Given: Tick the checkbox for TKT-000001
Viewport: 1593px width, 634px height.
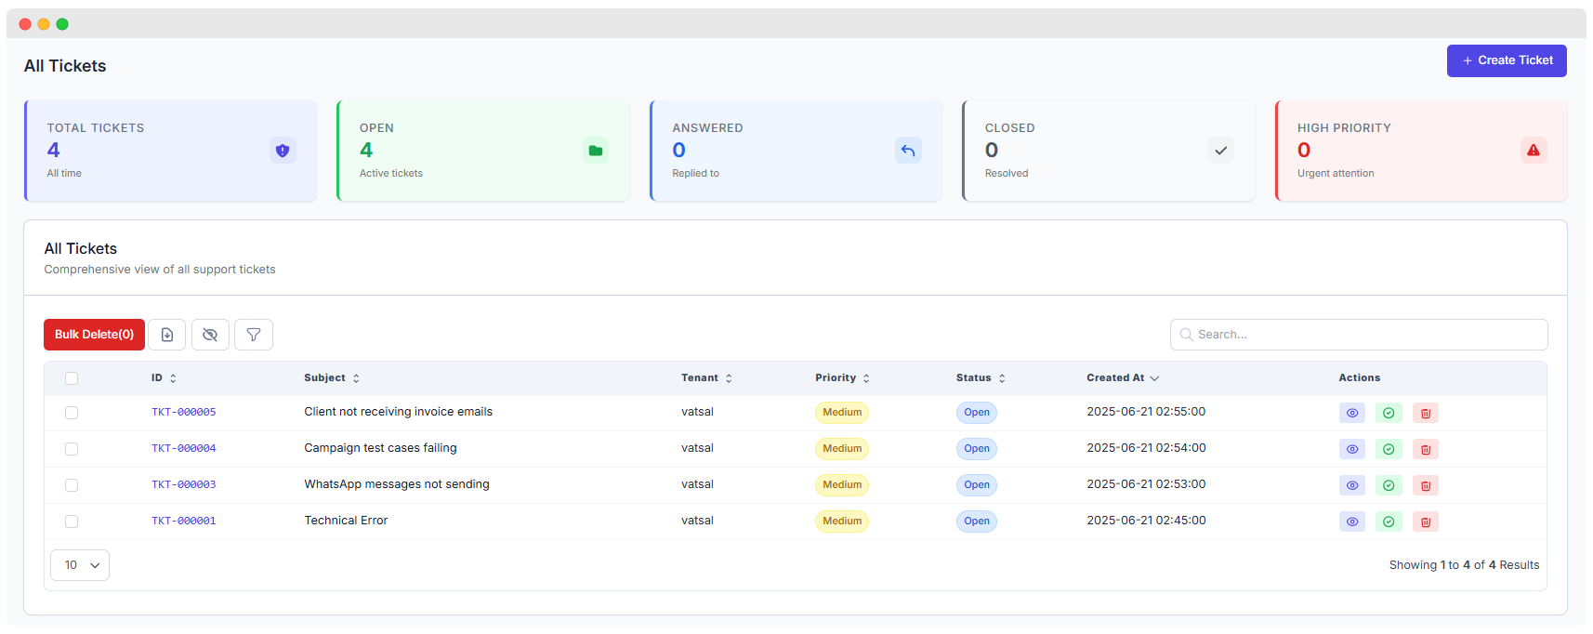Looking at the screenshot, I should tap(72, 522).
